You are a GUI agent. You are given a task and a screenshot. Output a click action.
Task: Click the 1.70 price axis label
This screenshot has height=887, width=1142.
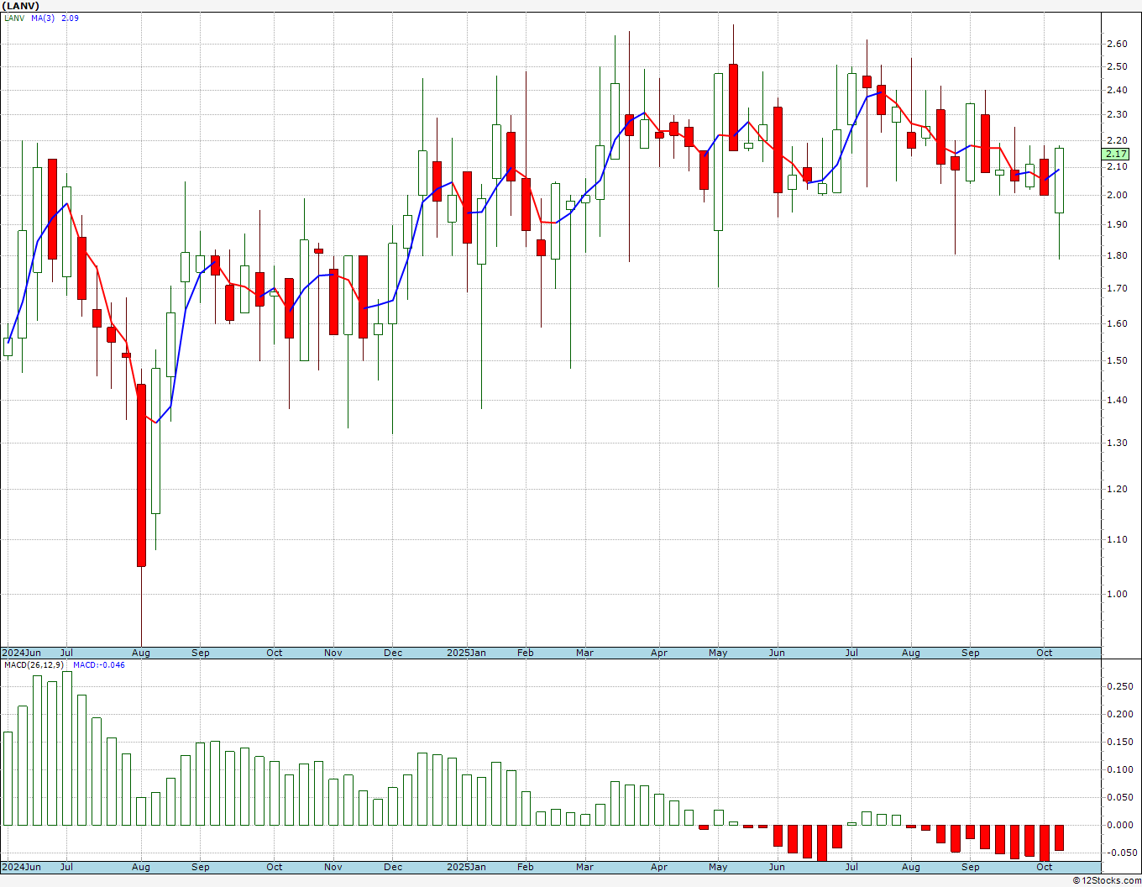tap(1117, 288)
